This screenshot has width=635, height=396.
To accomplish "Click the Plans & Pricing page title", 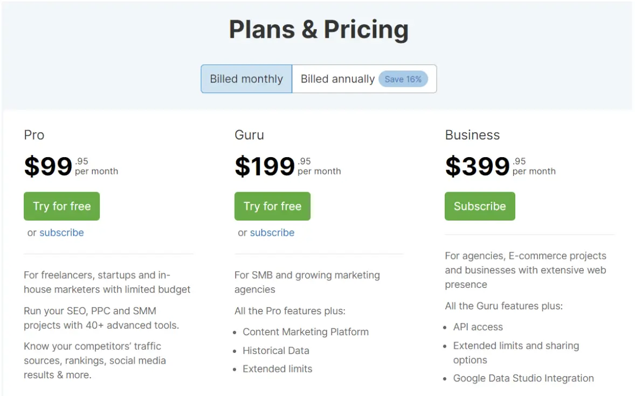I will [319, 29].
